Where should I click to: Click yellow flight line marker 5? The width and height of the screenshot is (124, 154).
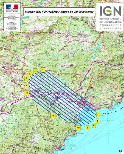[x=30, y=74]
